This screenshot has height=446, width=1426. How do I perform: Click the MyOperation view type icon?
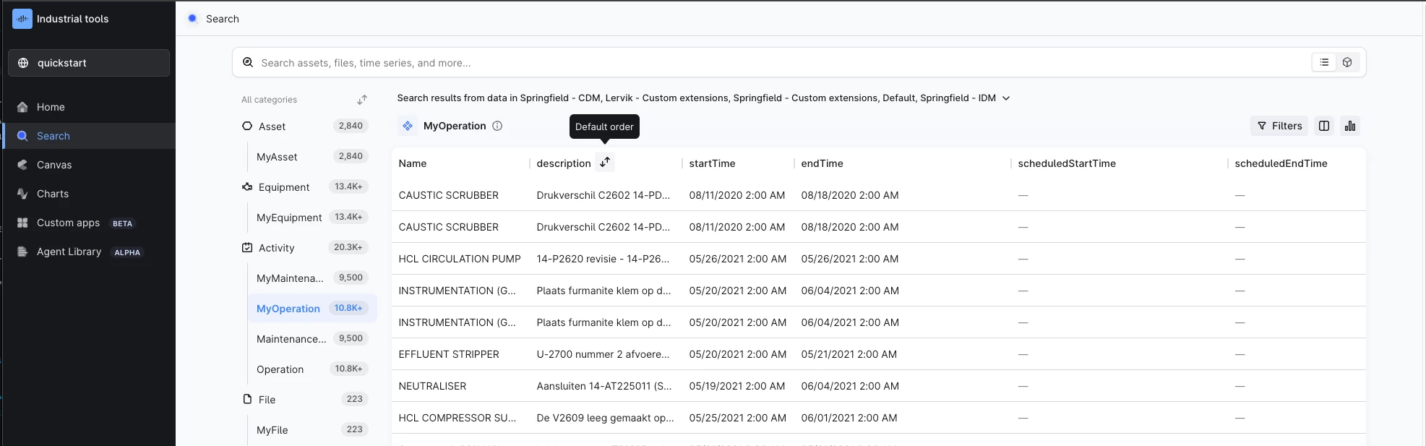pyautogui.click(x=408, y=126)
